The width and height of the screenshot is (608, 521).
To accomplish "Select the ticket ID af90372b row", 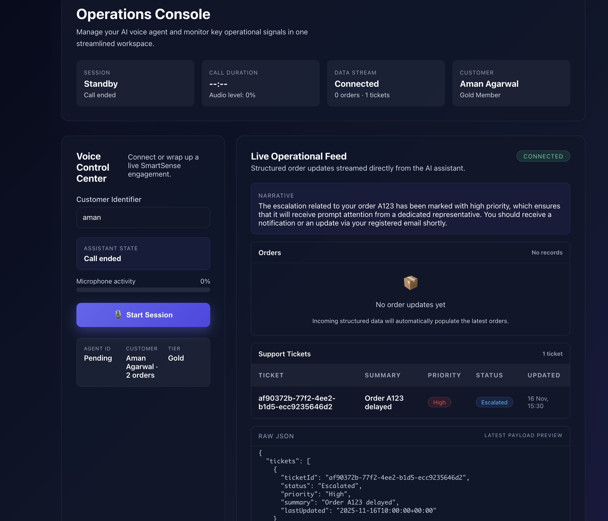I will tap(297, 402).
